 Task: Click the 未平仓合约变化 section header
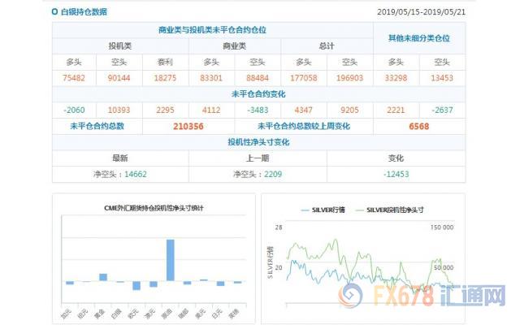tap(258, 94)
